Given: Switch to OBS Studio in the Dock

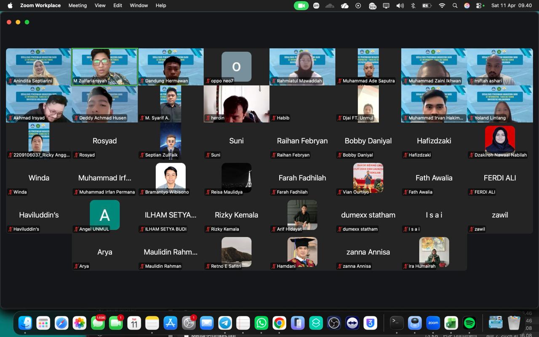Looking at the screenshot, I should point(334,323).
